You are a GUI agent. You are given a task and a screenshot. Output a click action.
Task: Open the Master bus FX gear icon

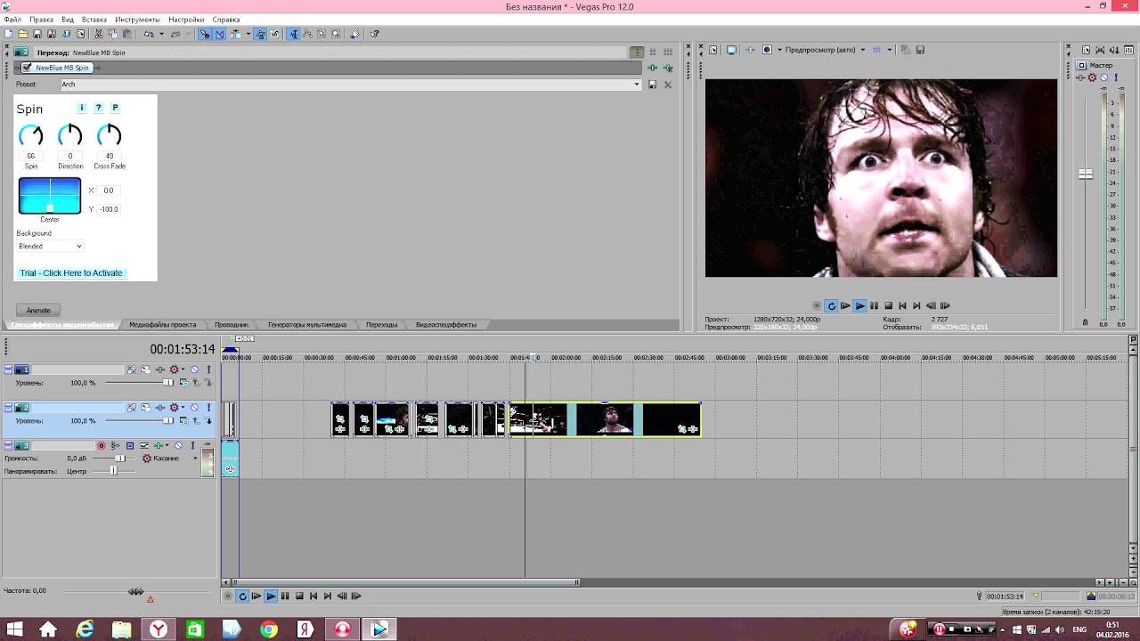[1092, 77]
